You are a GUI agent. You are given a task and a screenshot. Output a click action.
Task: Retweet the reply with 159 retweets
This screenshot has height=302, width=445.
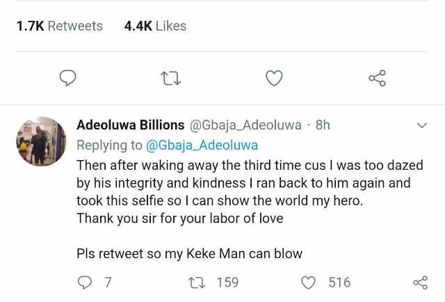point(195,283)
